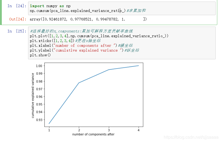Click the array output of cell 24

click(88, 19)
